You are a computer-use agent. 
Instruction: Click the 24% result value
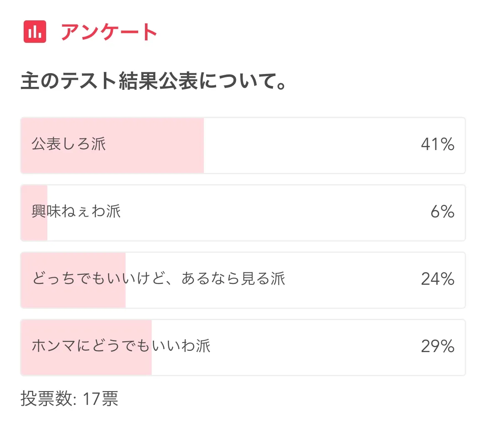click(x=438, y=279)
